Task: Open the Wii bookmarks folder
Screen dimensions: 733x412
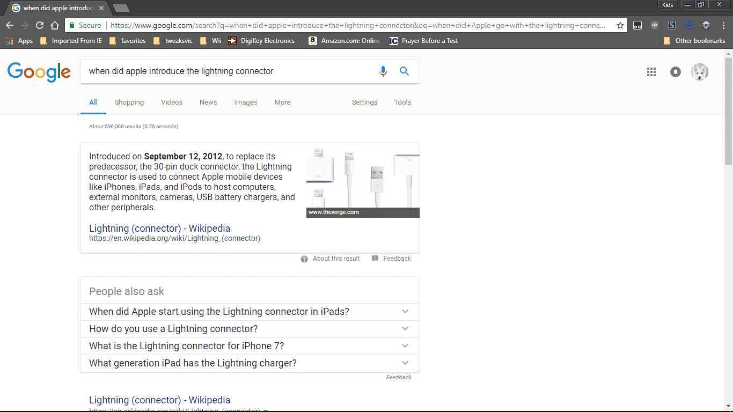Action: 210,41
